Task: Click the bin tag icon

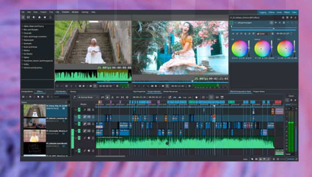Action: coord(38,97)
